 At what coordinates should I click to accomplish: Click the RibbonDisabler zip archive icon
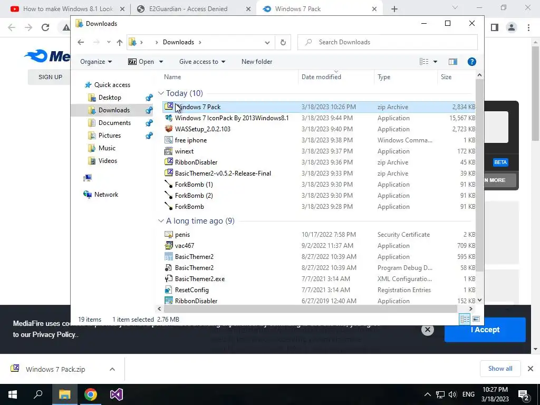pos(168,162)
